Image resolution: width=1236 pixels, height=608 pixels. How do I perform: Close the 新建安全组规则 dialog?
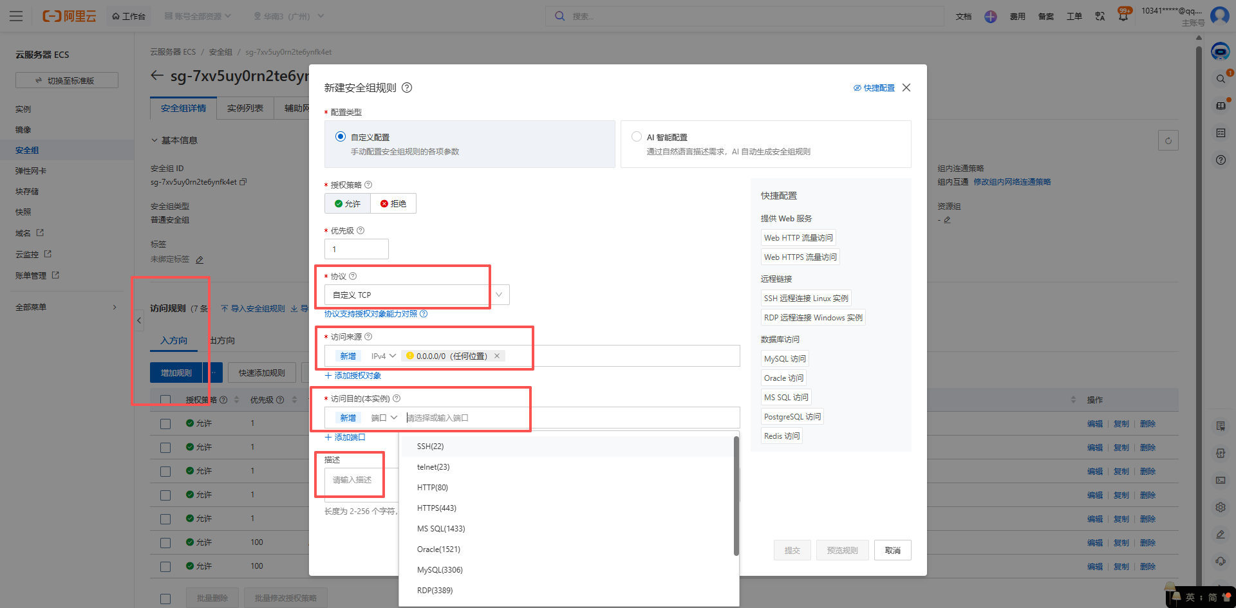(x=906, y=88)
